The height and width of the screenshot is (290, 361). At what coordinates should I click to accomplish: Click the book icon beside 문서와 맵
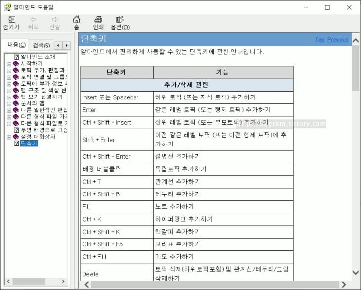click(16, 103)
